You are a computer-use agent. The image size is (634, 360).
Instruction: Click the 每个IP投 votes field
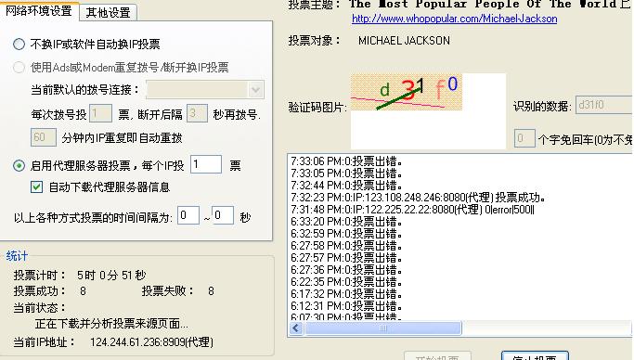pyautogui.click(x=206, y=164)
